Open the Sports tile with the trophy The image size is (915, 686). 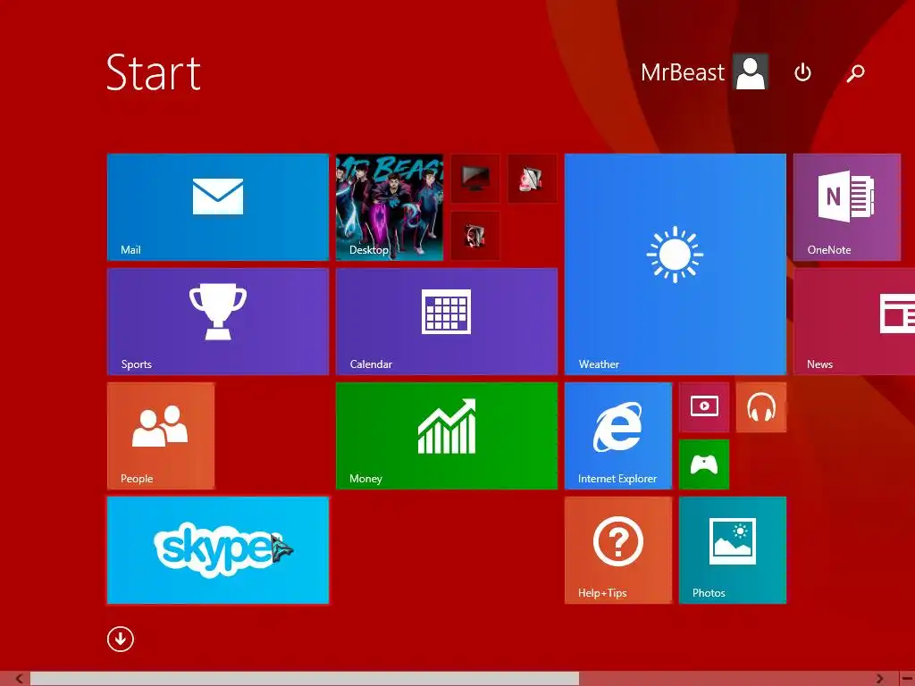coord(218,322)
